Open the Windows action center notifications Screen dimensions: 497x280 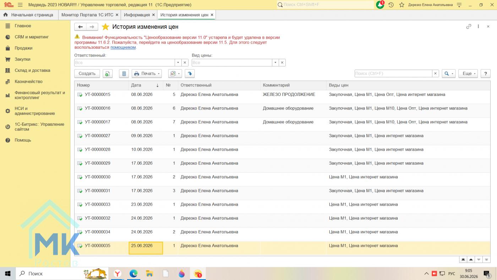(487, 274)
